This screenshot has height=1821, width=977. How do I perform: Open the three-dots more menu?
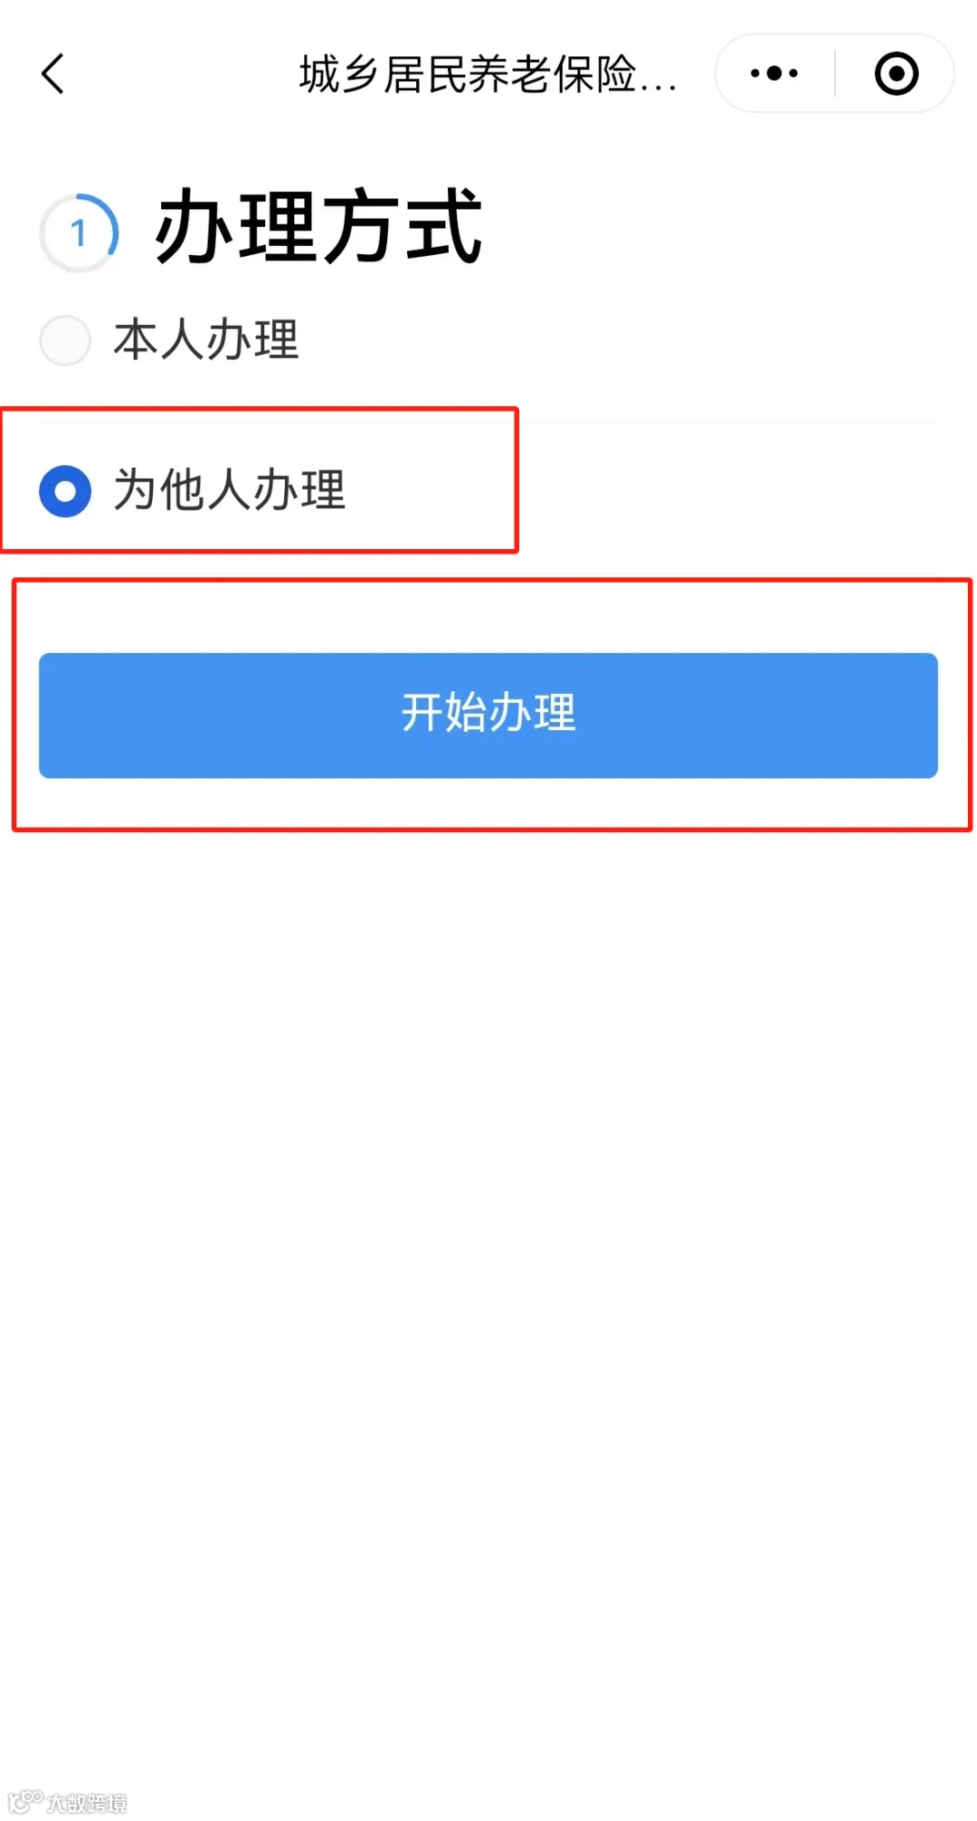click(x=774, y=73)
